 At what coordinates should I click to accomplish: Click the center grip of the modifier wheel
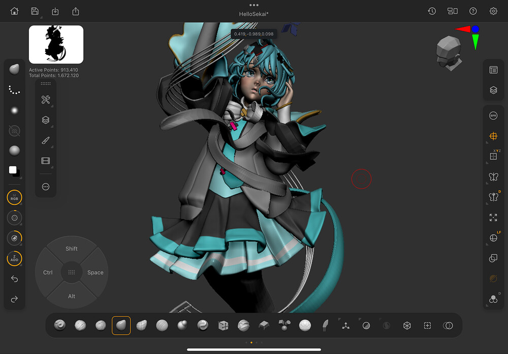click(72, 272)
